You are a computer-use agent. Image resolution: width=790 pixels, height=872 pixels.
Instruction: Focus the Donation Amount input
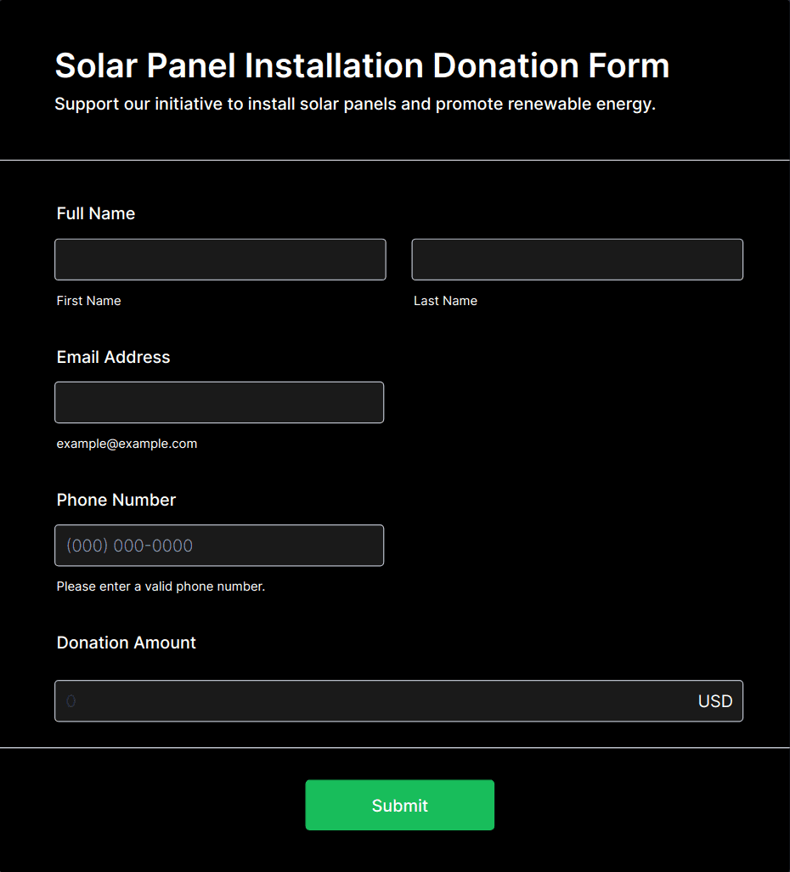pyautogui.click(x=374, y=701)
